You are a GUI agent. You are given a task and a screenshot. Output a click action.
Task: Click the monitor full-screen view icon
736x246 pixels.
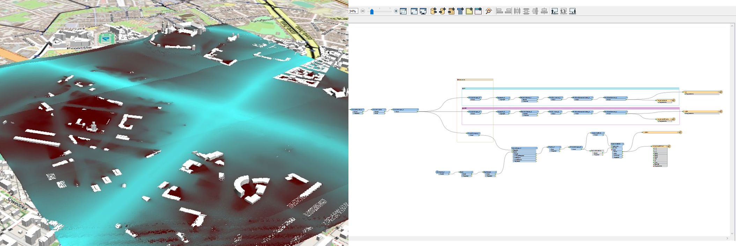pos(423,11)
